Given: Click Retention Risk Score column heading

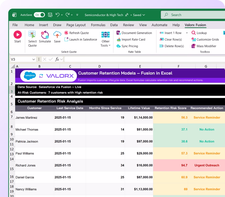Looking at the screenshot, I should (x=170, y=108).
